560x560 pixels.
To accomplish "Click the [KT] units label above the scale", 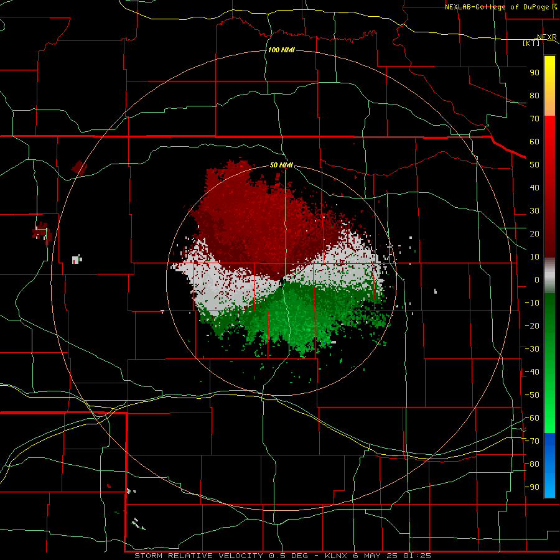I will pyautogui.click(x=531, y=43).
